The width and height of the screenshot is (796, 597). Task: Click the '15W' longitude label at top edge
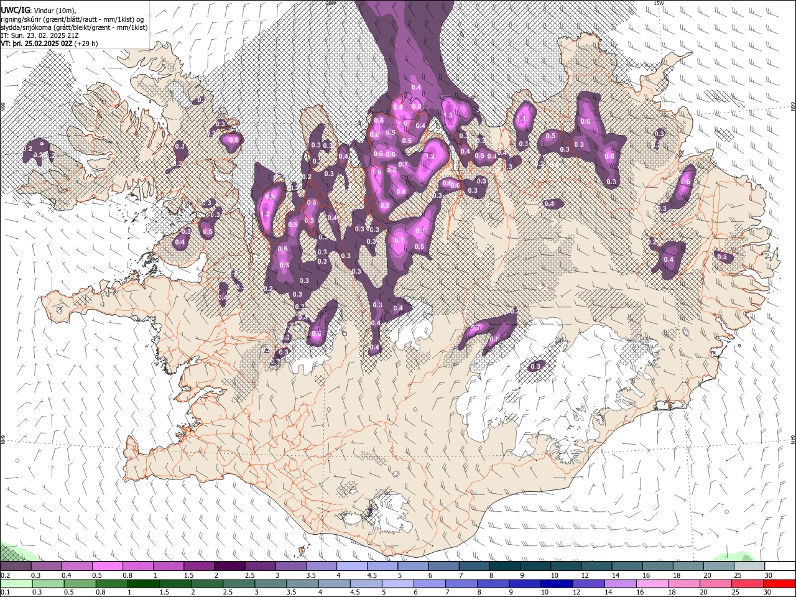tap(659, 3)
